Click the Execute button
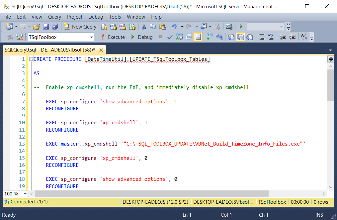This screenshot has width=337, height=220. tap(113, 37)
